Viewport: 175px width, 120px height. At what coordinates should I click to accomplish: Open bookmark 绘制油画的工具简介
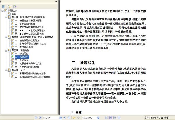(x=27, y=40)
